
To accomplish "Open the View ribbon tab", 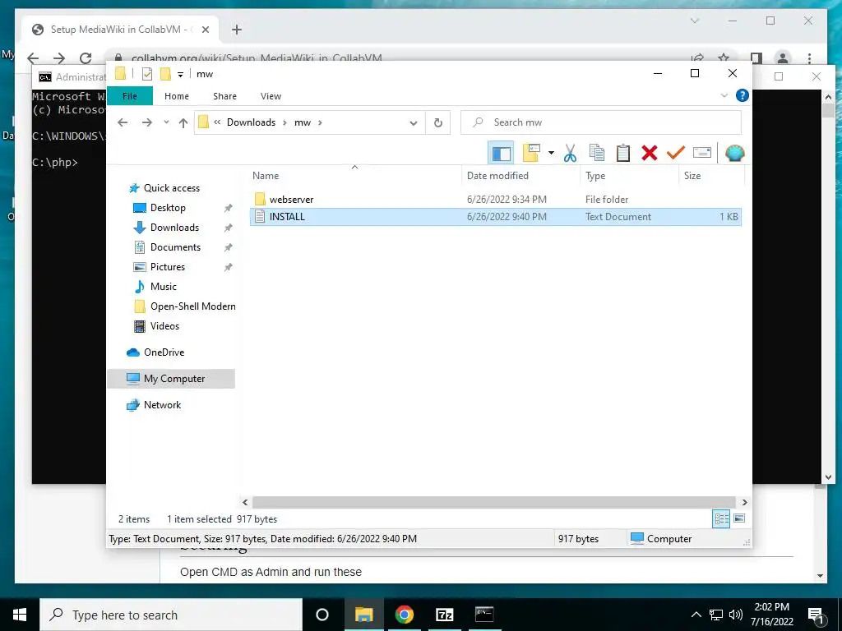I will pyautogui.click(x=271, y=96).
